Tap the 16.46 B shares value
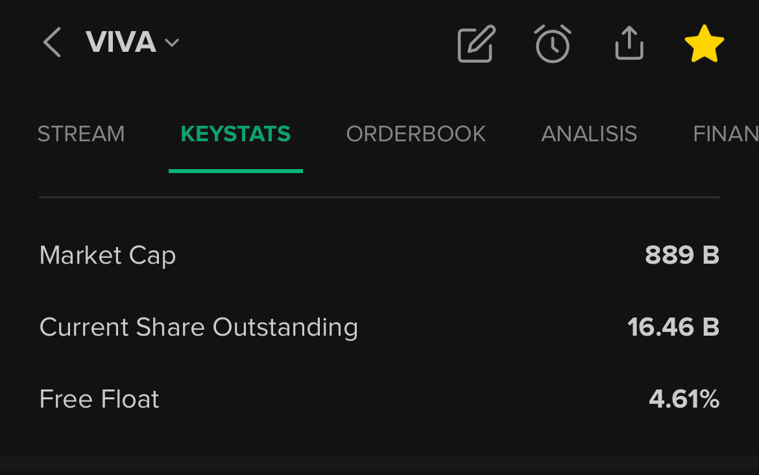Viewport: 759px width, 475px height. 673,327
